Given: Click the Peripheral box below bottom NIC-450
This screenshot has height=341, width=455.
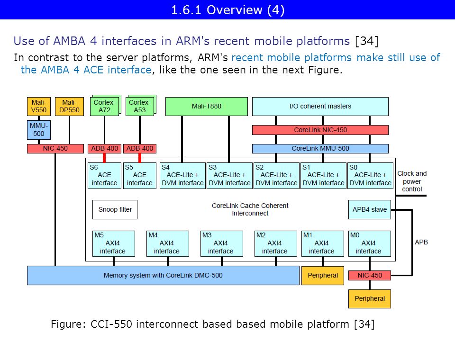Looking at the screenshot, I should coord(370,299).
